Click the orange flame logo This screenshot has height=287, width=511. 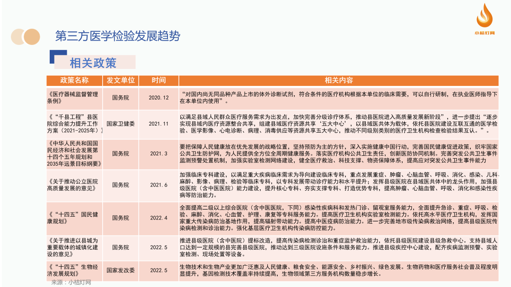(485, 16)
